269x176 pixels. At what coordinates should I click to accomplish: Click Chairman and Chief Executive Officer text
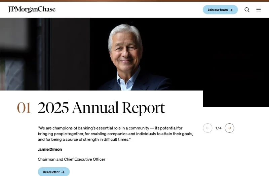click(72, 159)
